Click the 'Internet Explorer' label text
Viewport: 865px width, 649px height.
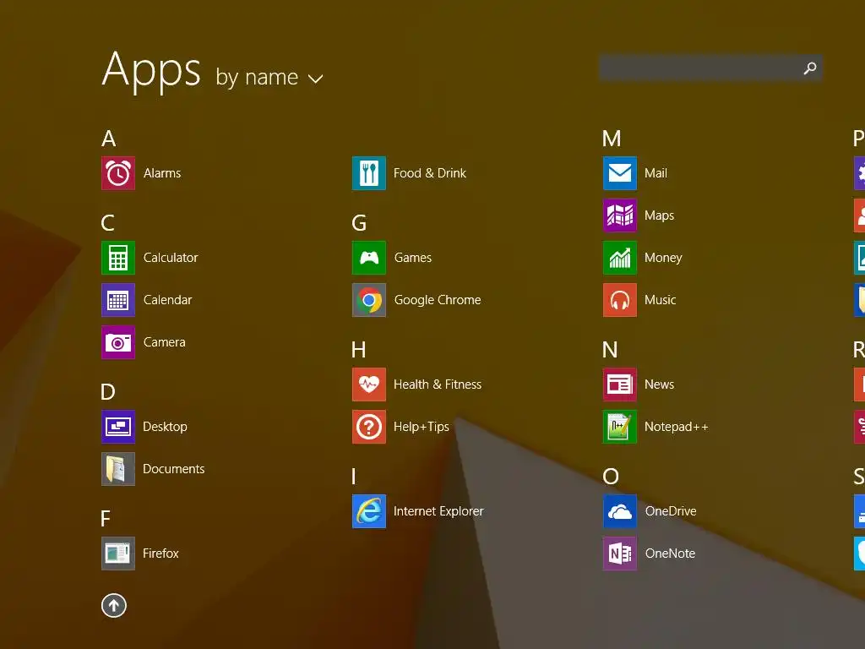click(438, 511)
